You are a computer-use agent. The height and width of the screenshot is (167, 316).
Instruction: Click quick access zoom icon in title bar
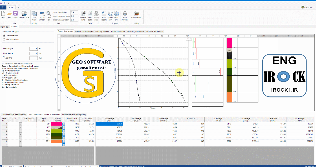[x=4, y=3]
